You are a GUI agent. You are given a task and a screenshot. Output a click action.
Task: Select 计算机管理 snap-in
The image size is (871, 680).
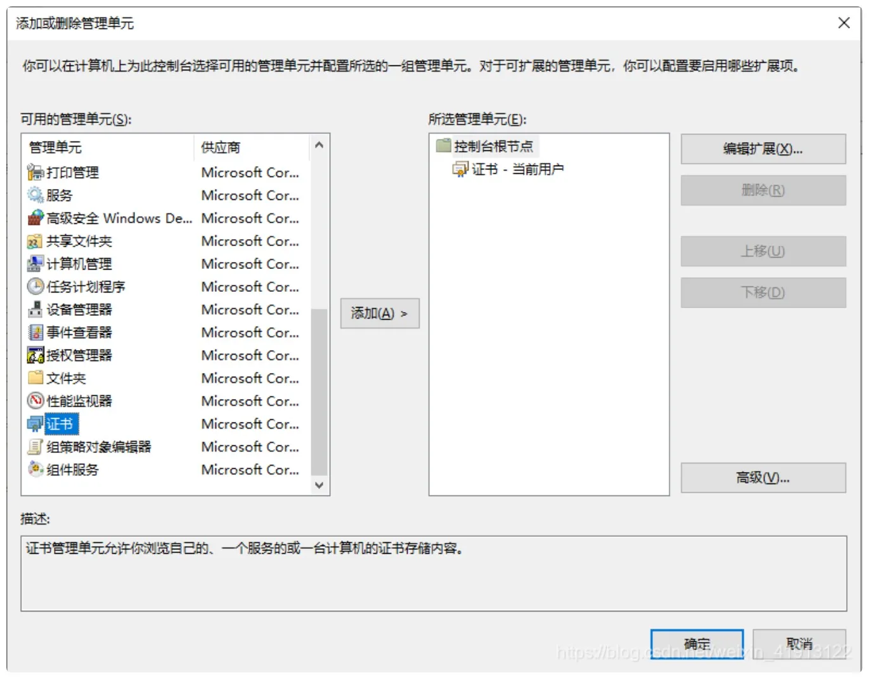pos(79,264)
